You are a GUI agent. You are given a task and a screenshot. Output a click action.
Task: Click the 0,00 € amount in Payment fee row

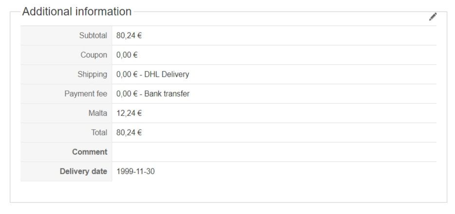(x=124, y=94)
